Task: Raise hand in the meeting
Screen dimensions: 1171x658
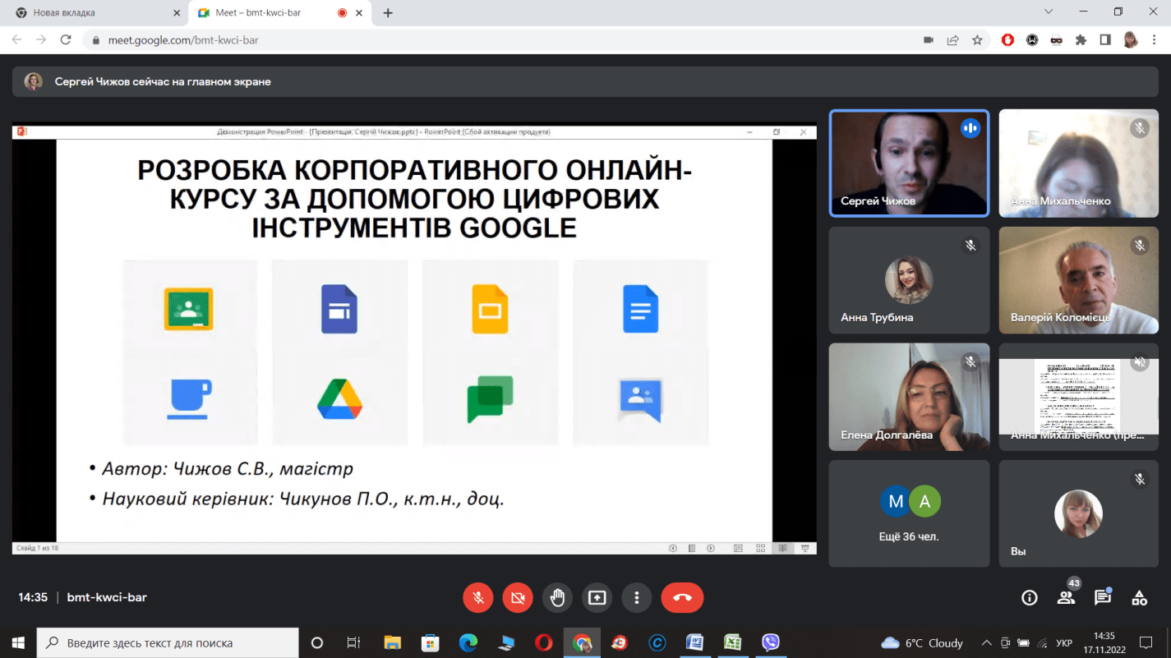Action: [557, 598]
